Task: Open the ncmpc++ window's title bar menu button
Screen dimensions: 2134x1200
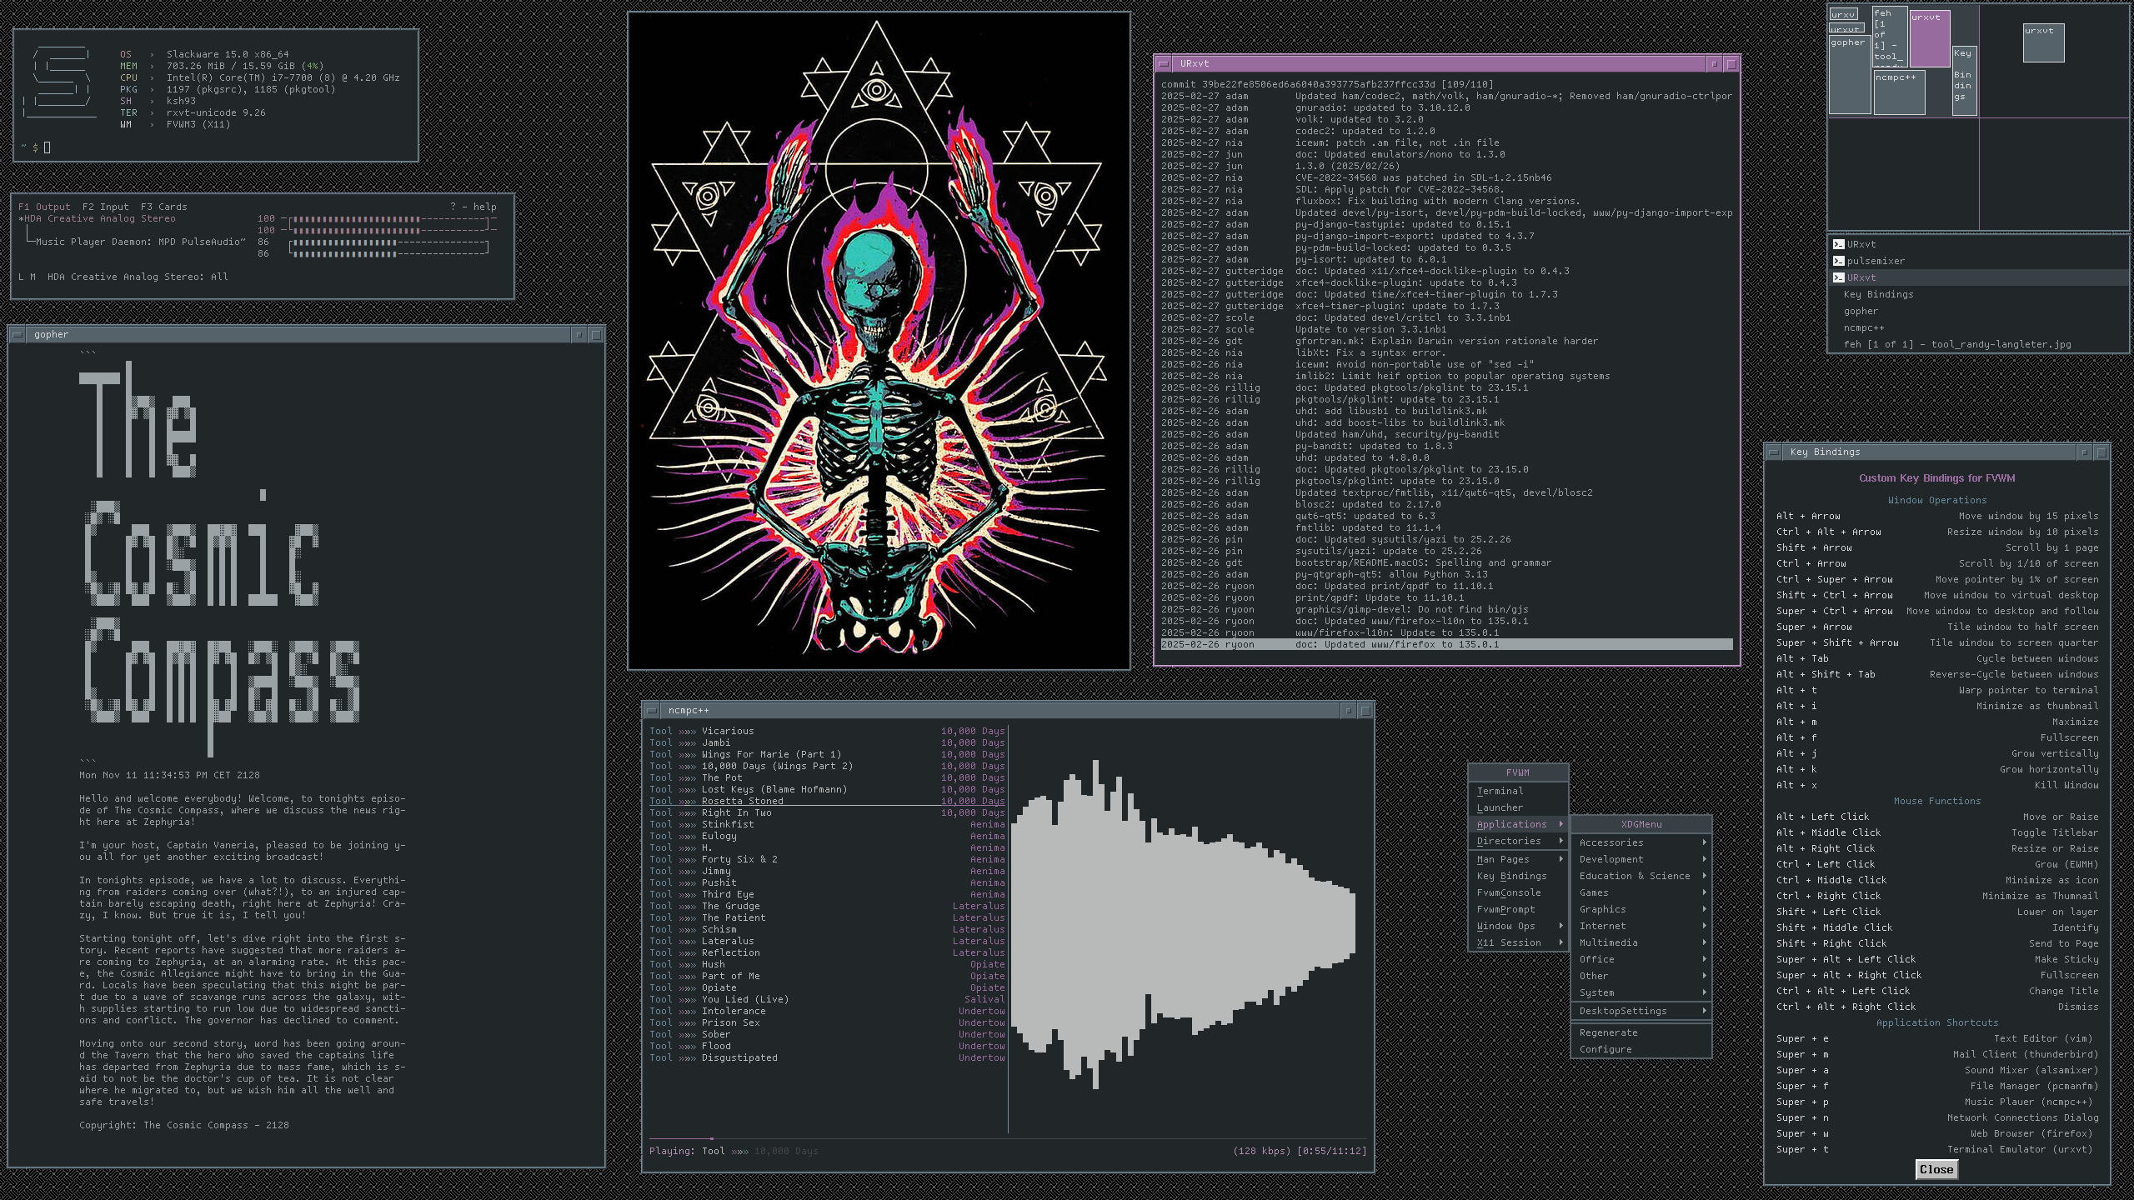Action: tap(652, 710)
